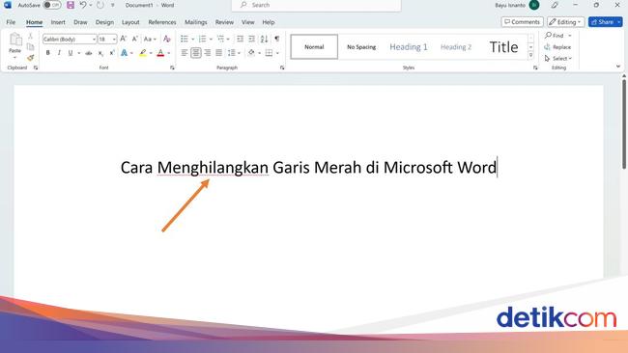The image size is (628, 353).
Task: Redo the last action
Action: point(100,5)
